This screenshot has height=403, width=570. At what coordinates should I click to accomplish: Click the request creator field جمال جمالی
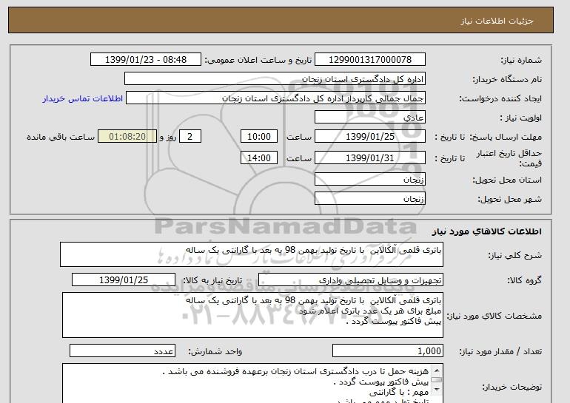click(275, 98)
